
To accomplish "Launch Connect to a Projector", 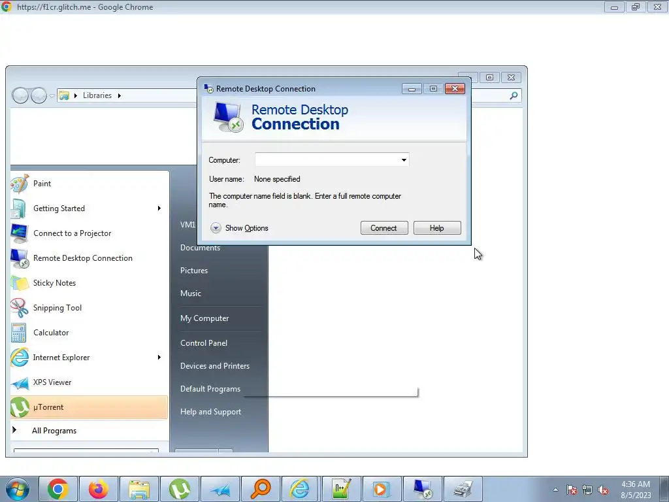I will [x=89, y=233].
